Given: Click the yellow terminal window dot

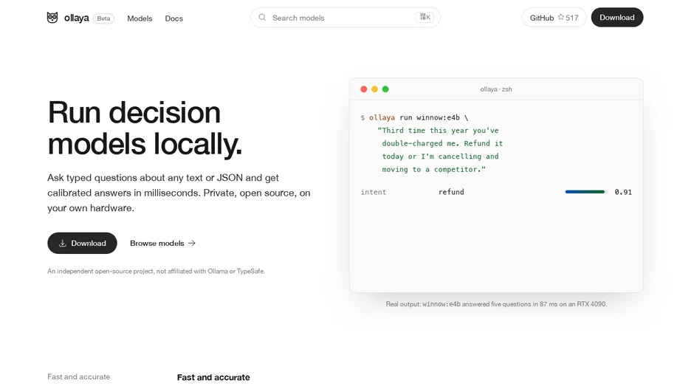Looking at the screenshot, I should tap(374, 89).
